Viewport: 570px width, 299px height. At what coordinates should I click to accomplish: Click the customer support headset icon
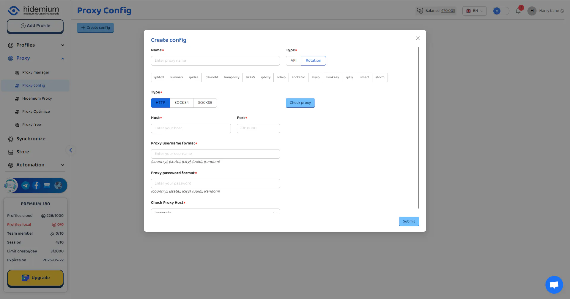pos(11,185)
